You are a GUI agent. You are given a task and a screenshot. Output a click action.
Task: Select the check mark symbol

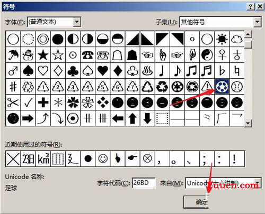(x=28, y=103)
